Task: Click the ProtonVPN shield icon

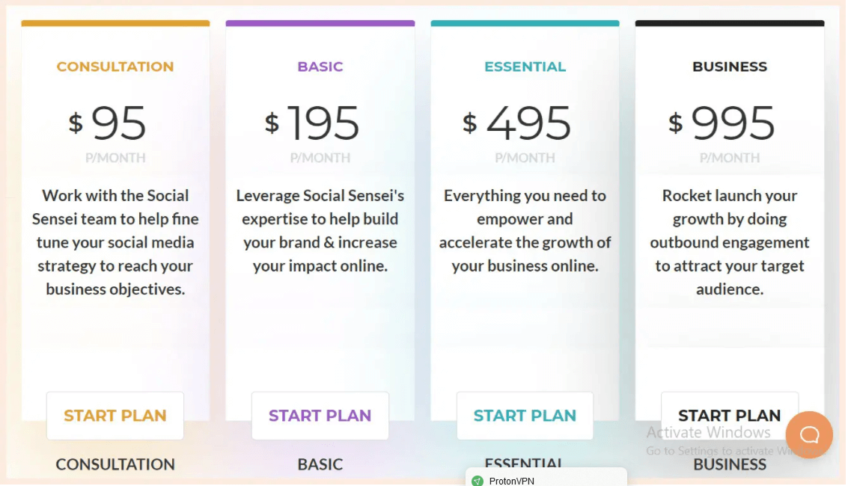Action: (x=478, y=481)
